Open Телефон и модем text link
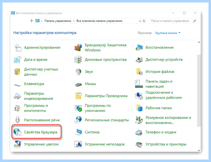Image resolution: width=211 pixels, height=162 pixels. (x=161, y=132)
